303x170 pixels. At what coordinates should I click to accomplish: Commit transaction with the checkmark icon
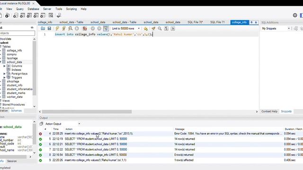click(x=93, y=28)
